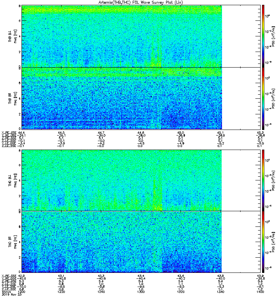Click X_RE_GSE value 45.2 under THB panels
Screen dimensions: 278x297
pyautogui.click(x=260, y=133)
